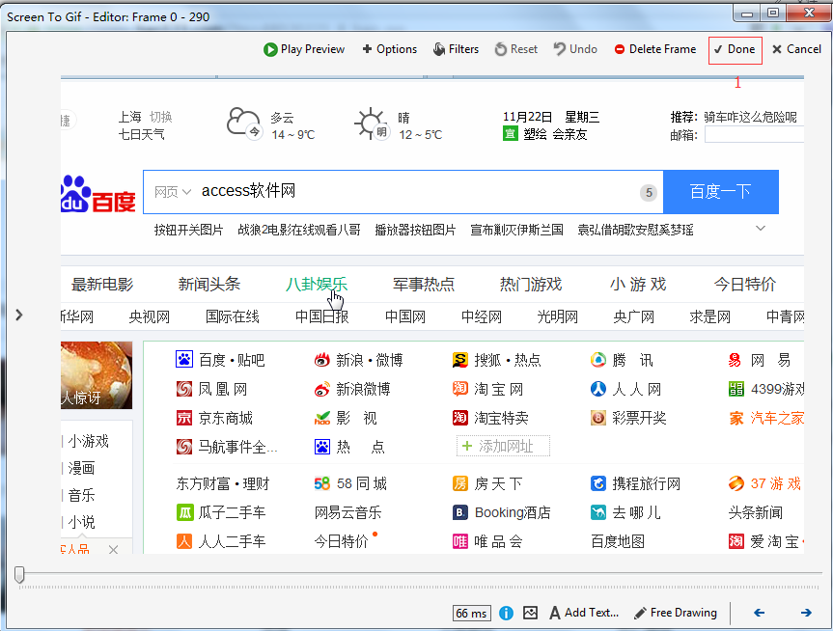Click the frame timeline slider handle
This screenshot has height=631, width=833.
click(x=19, y=574)
